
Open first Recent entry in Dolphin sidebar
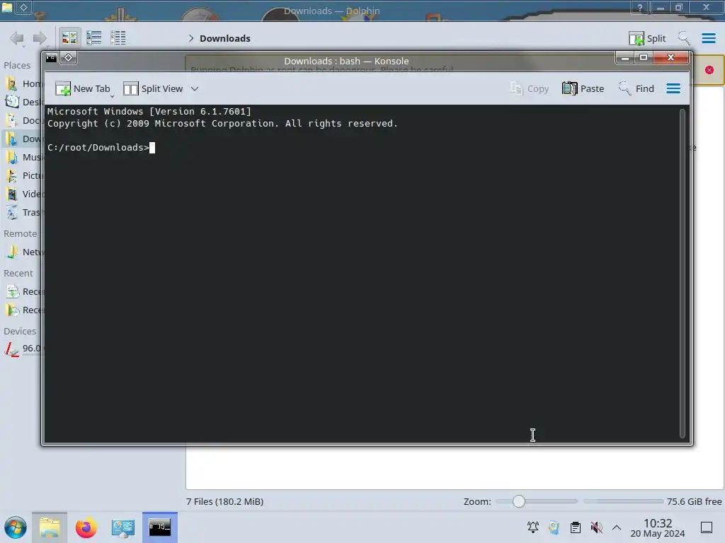23,292
